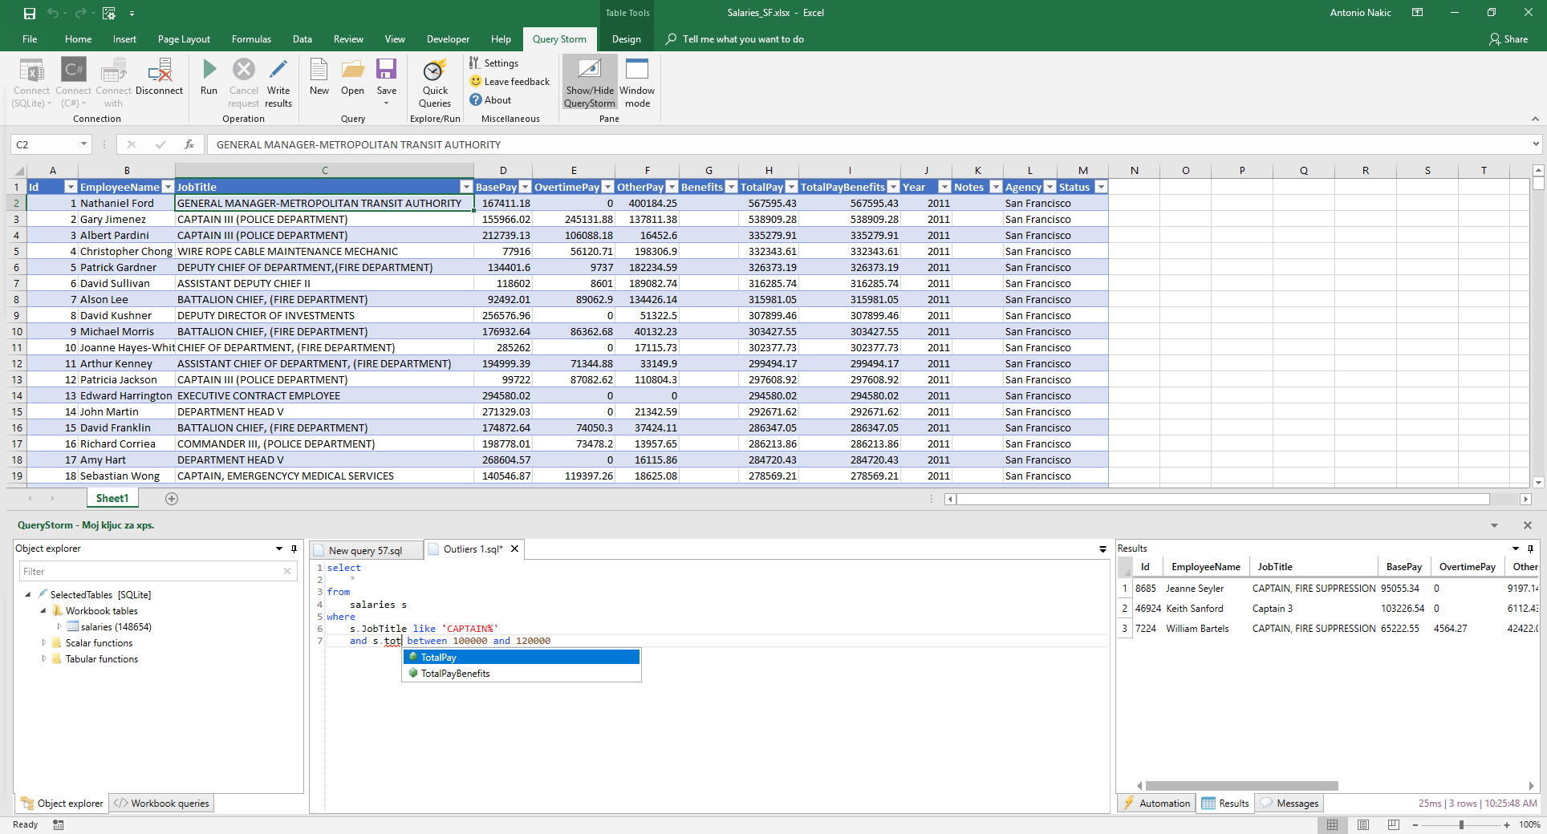The height and width of the screenshot is (834, 1547).
Task: Select TotalPayBenefits autocomplete suggestion
Action: click(x=455, y=674)
